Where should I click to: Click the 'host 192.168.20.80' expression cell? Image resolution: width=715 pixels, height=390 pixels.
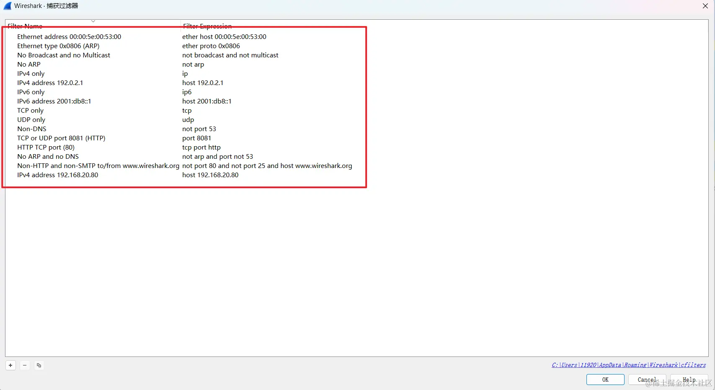(x=210, y=175)
